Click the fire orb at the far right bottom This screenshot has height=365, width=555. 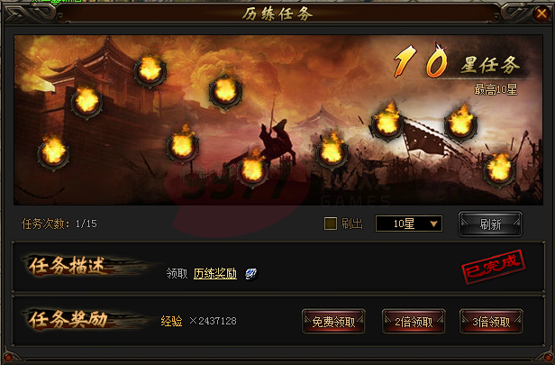(499, 170)
